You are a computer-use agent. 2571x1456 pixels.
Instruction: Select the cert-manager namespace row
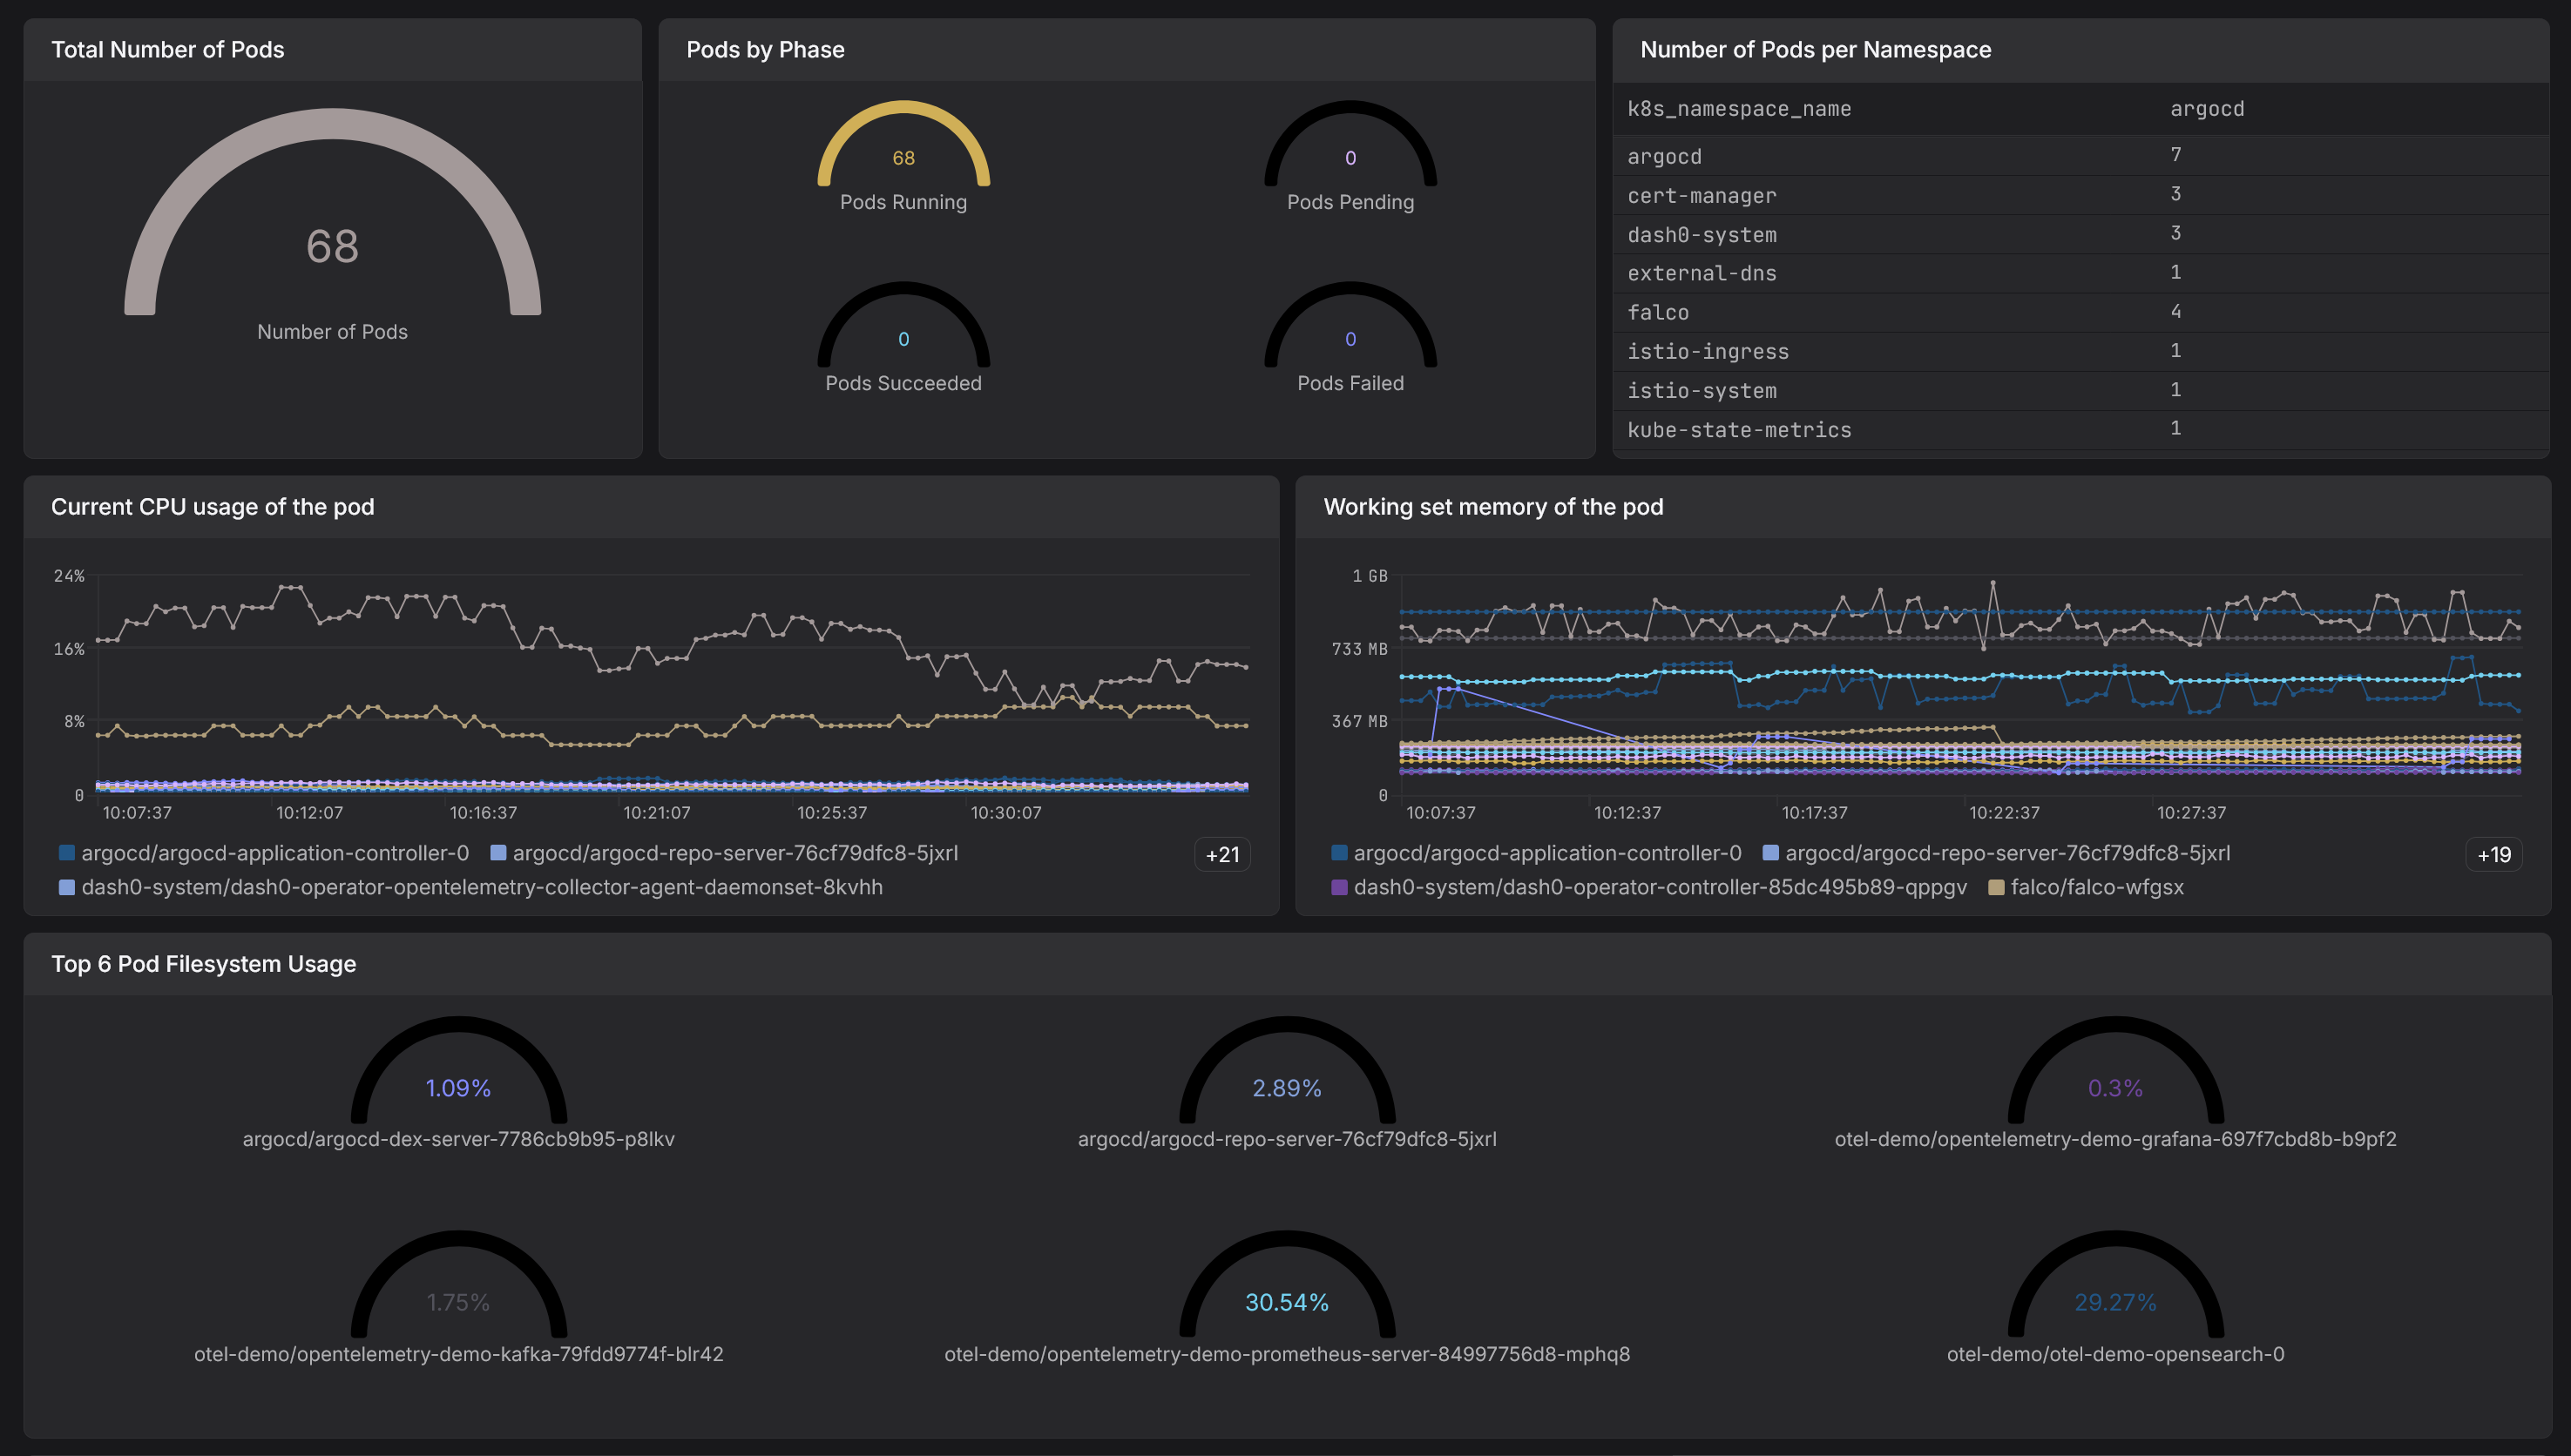[x=1702, y=196]
